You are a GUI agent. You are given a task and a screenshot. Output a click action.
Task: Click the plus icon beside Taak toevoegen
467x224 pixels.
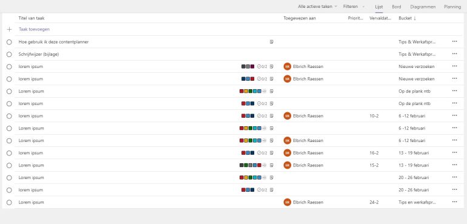coord(9,29)
